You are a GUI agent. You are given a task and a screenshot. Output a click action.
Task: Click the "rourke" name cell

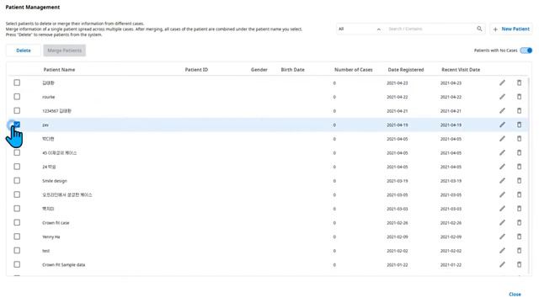click(49, 97)
